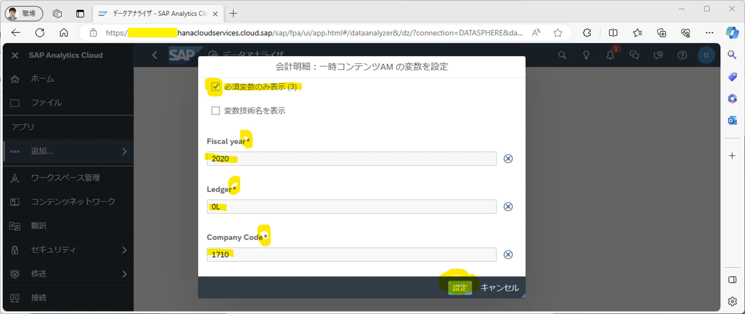This screenshot has height=314, width=745.
Task: Clear the Fiscal year value icon
Action: [x=508, y=159]
